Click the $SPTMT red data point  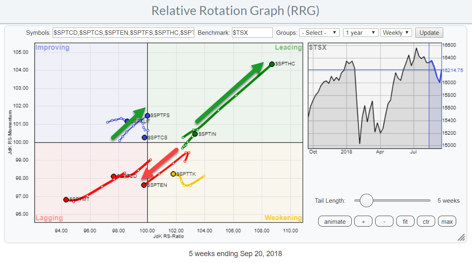(x=66, y=199)
